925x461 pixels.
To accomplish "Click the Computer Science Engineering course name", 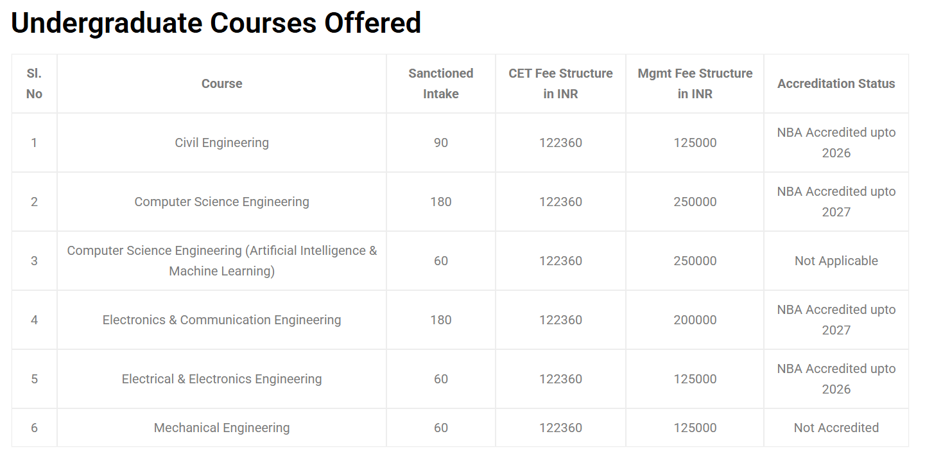I will [221, 202].
